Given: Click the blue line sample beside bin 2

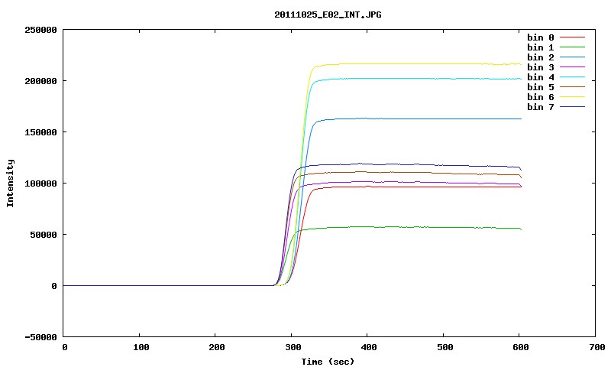Looking at the screenshot, I should (572, 57).
